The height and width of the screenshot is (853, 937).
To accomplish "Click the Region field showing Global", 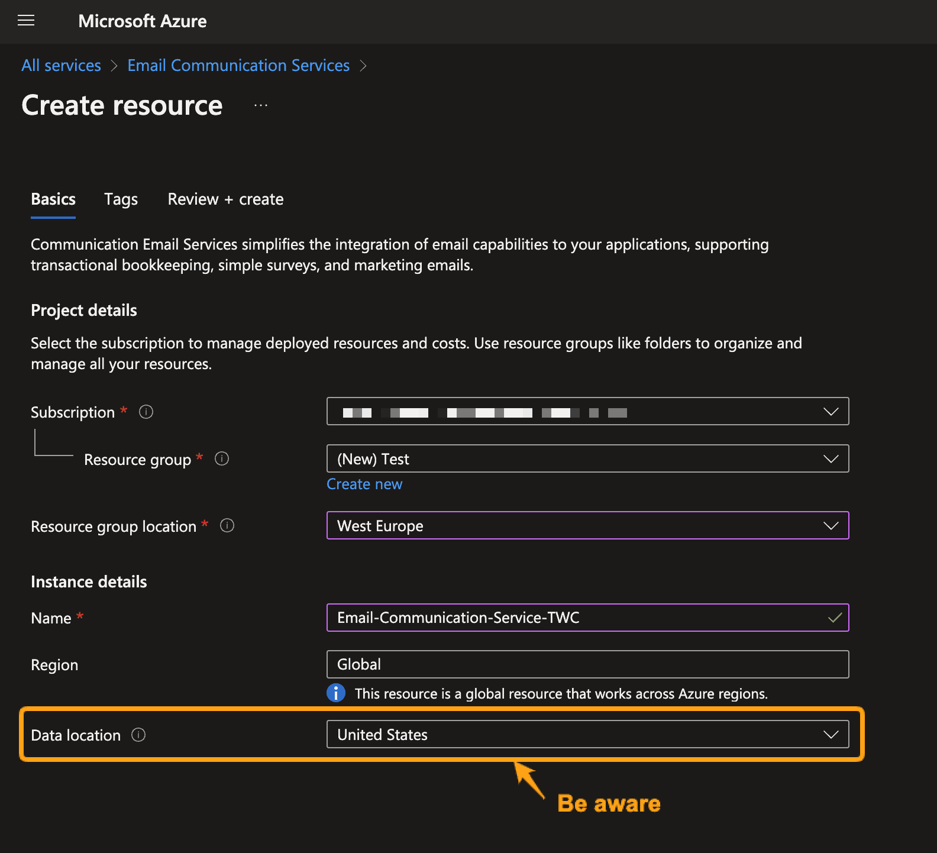I will [x=587, y=664].
